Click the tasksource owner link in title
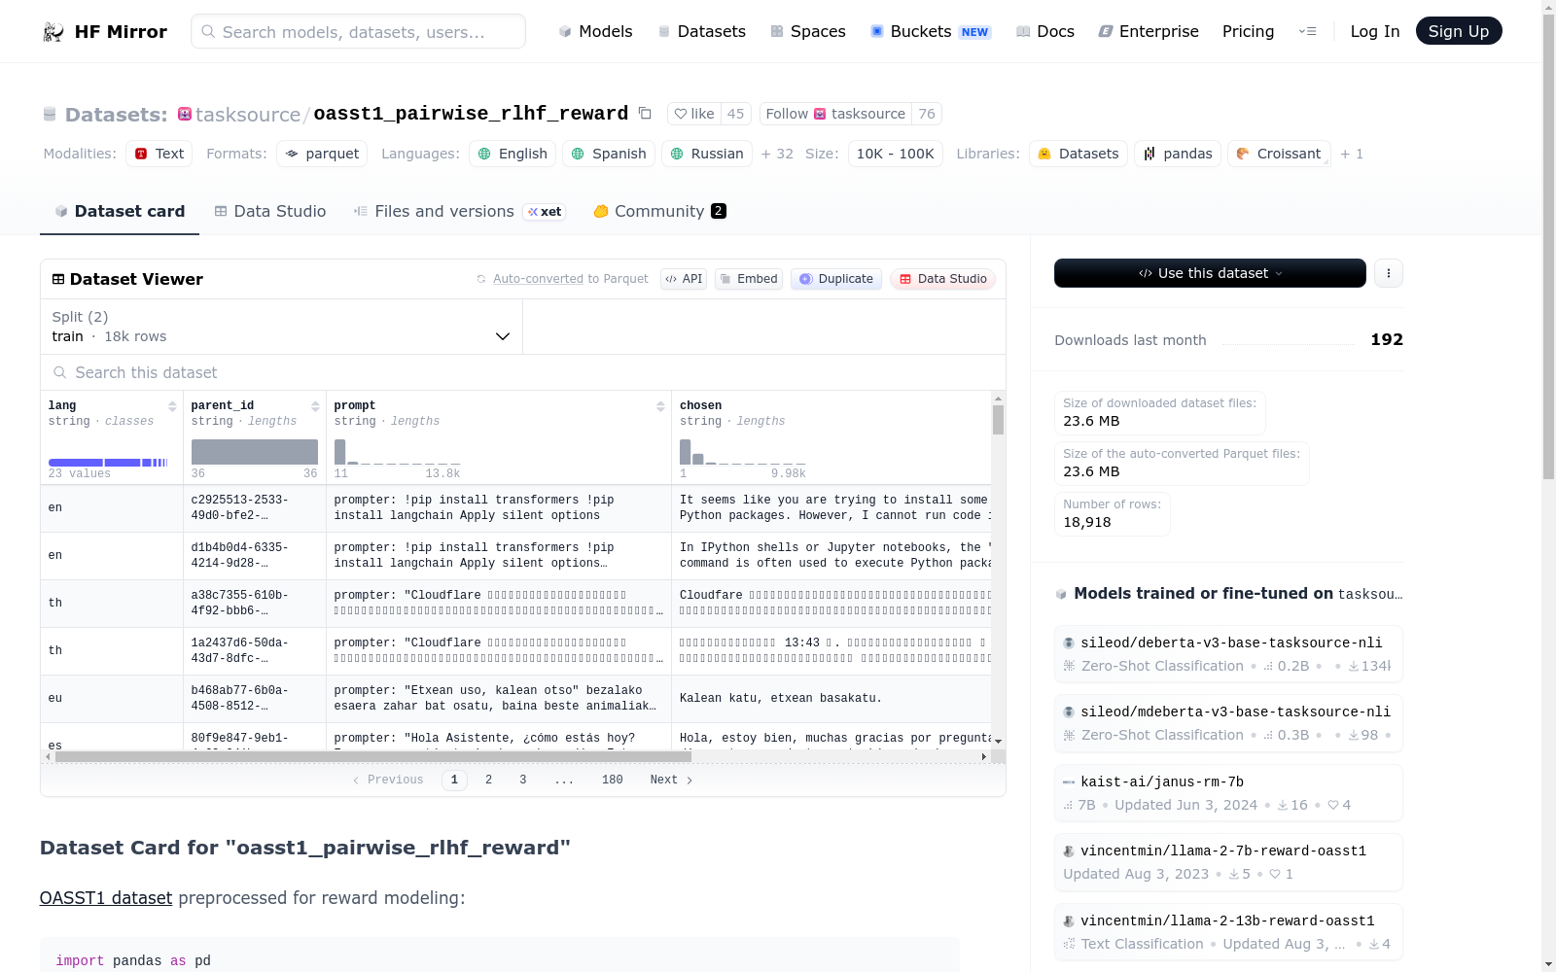The width and height of the screenshot is (1556, 972). (x=248, y=115)
